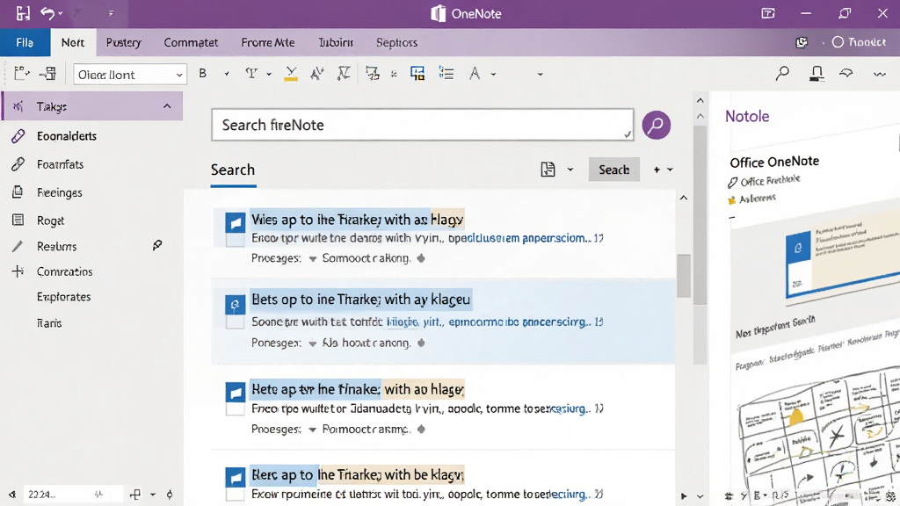Click the bulleted list toolbar icon
The height and width of the screenshot is (506, 900).
pos(446,74)
